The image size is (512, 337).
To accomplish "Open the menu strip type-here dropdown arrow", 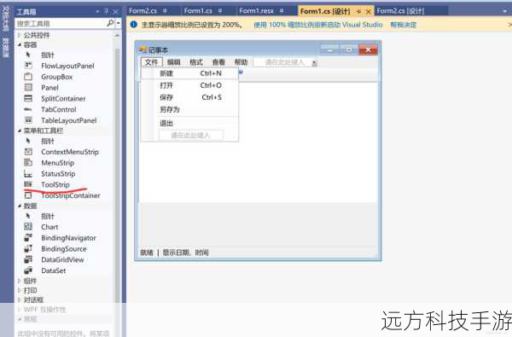I will (x=314, y=62).
